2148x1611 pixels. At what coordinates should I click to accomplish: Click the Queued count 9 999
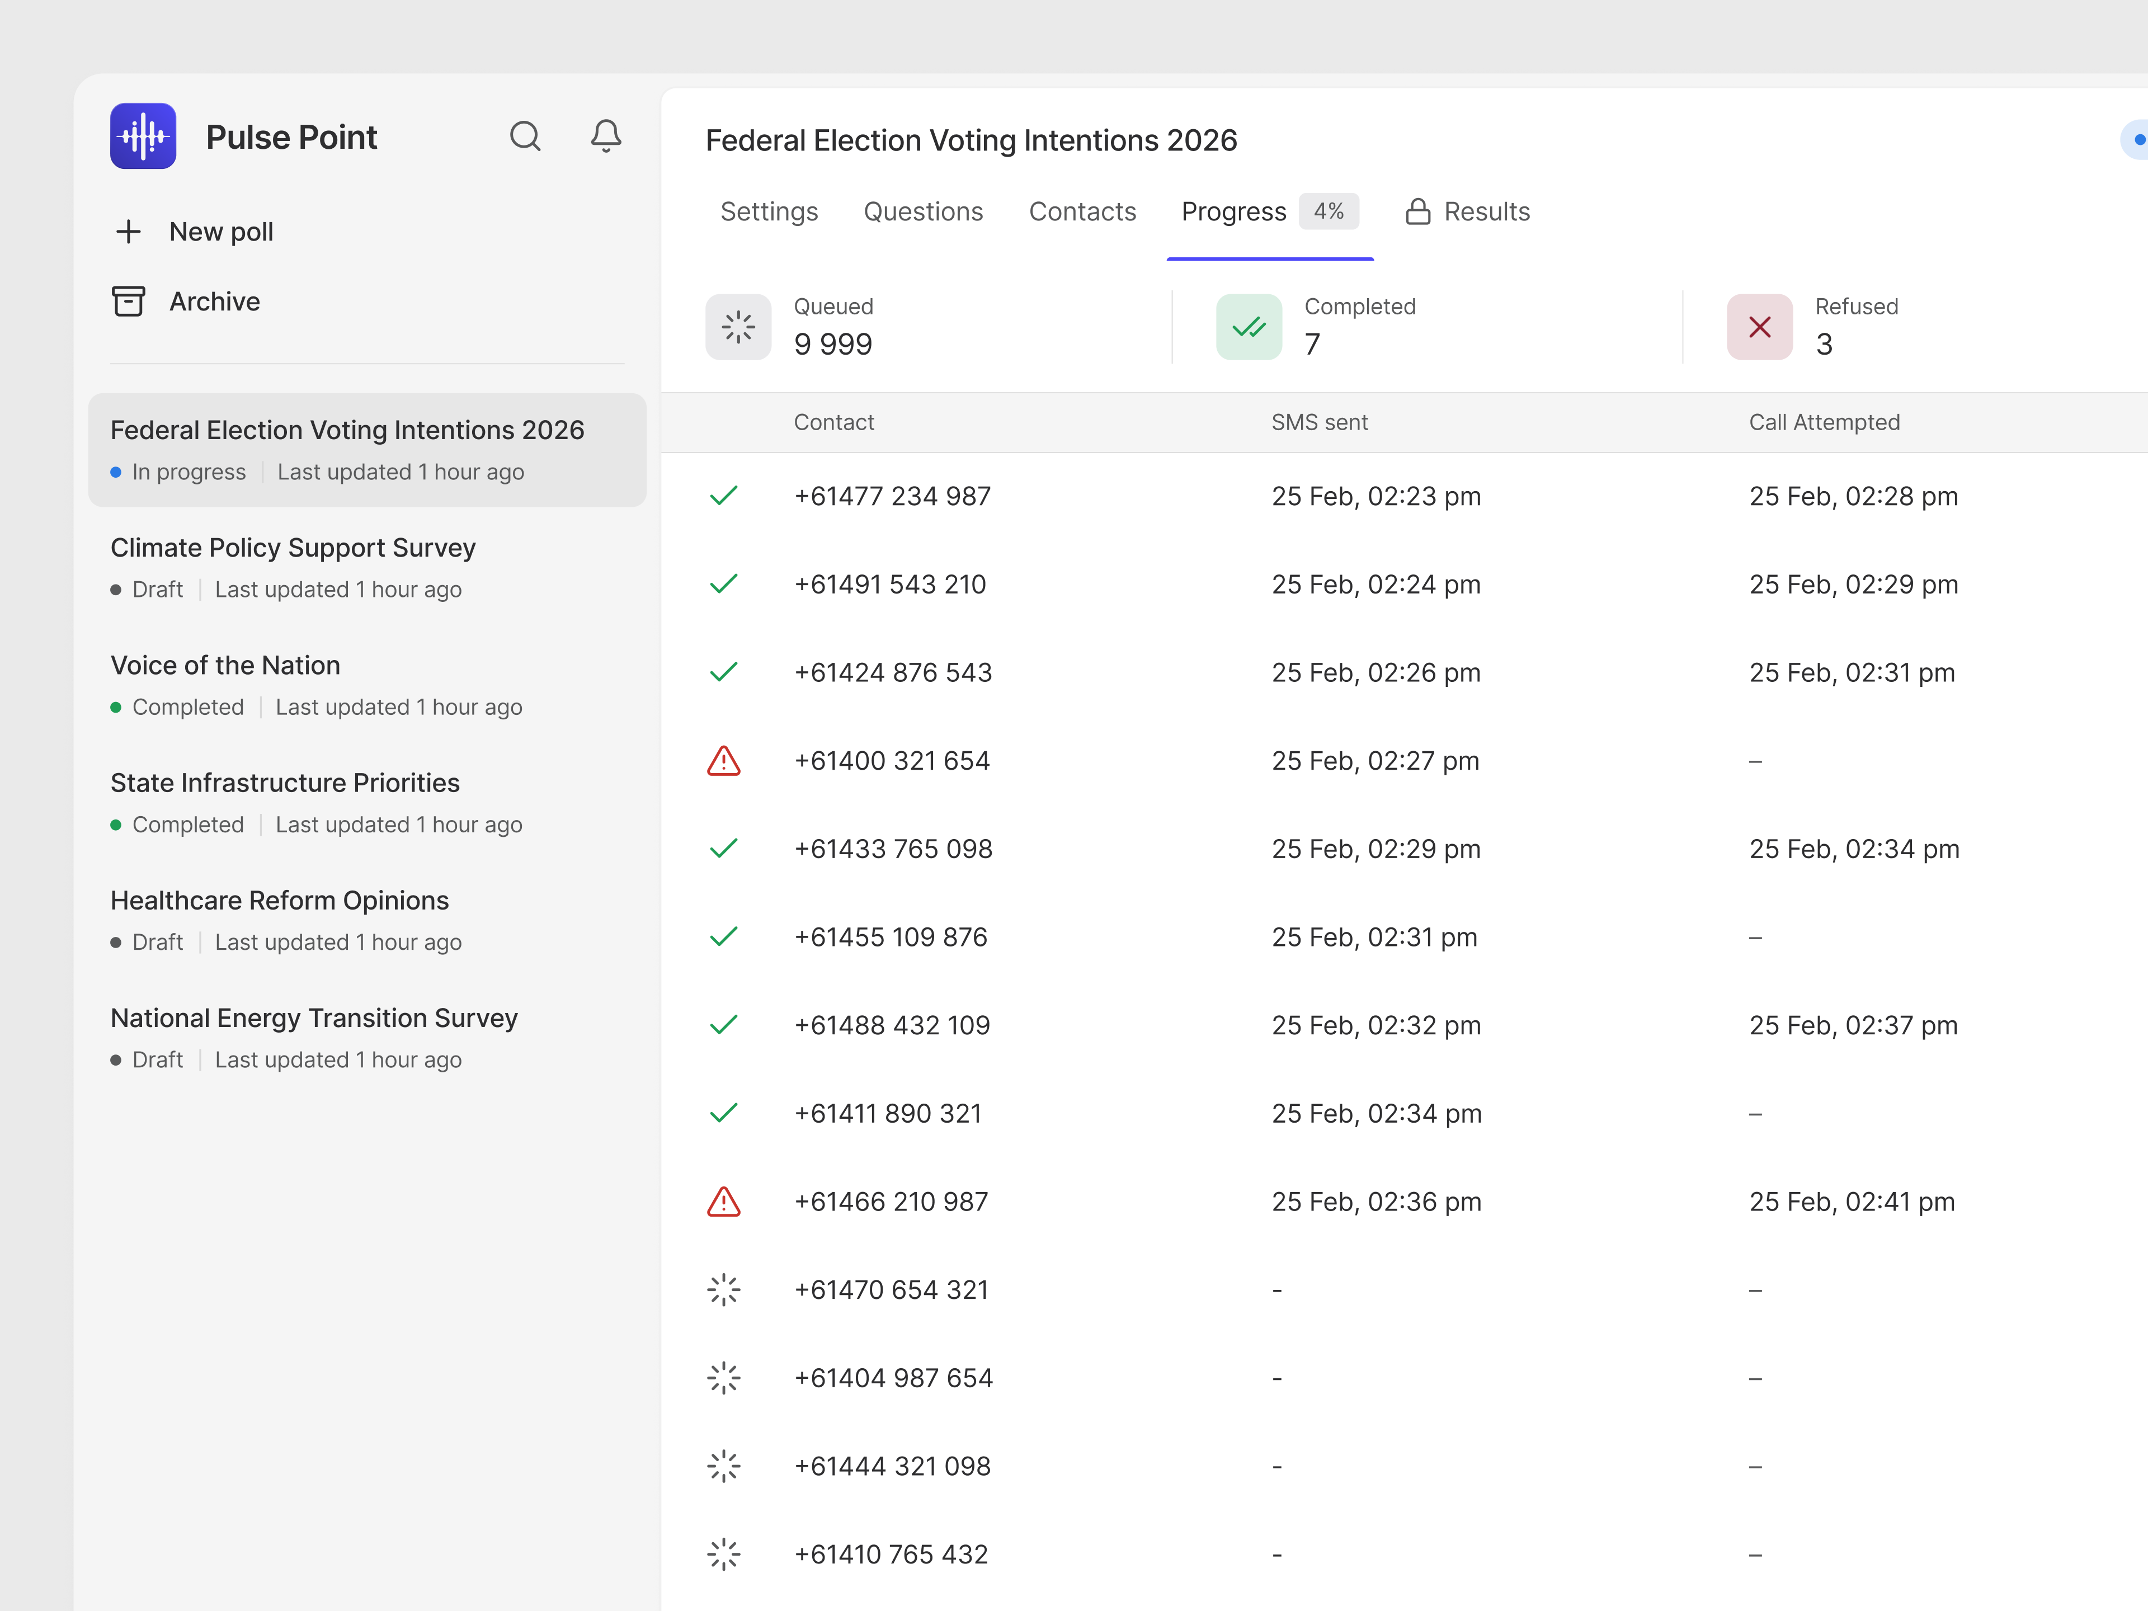click(833, 344)
